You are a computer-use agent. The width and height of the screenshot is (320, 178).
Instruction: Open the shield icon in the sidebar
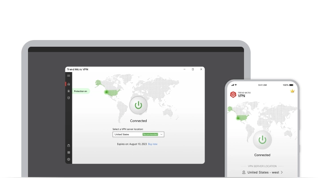pos(68,98)
